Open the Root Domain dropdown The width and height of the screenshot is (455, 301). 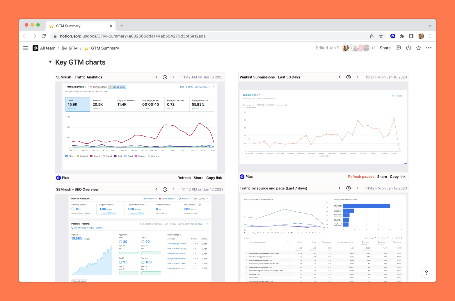pyautogui.click(x=150, y=199)
